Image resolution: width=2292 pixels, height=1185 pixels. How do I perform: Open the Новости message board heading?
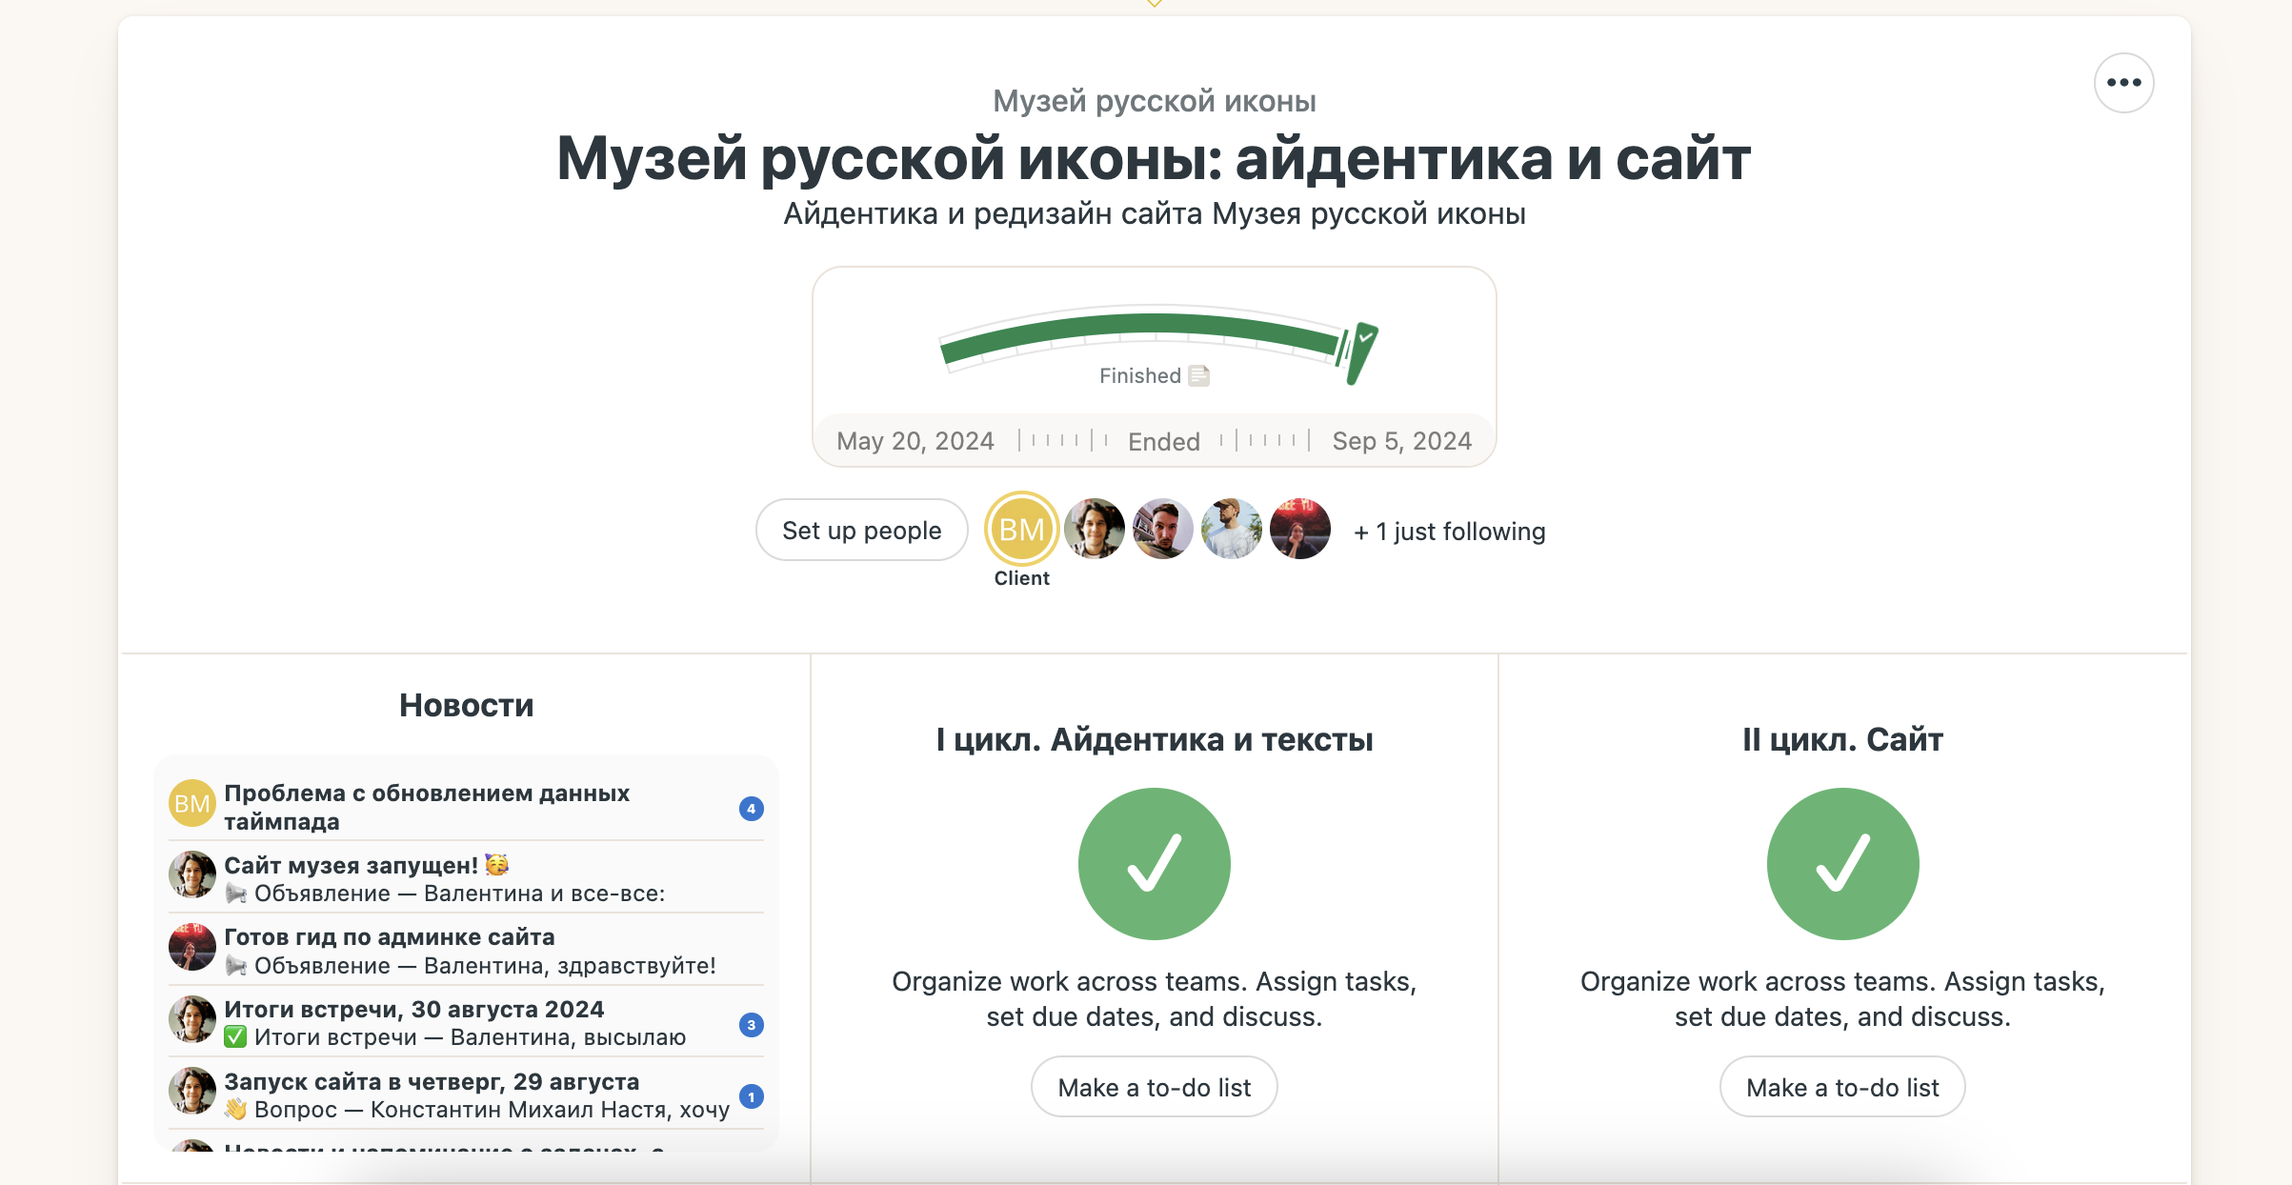[x=466, y=705]
